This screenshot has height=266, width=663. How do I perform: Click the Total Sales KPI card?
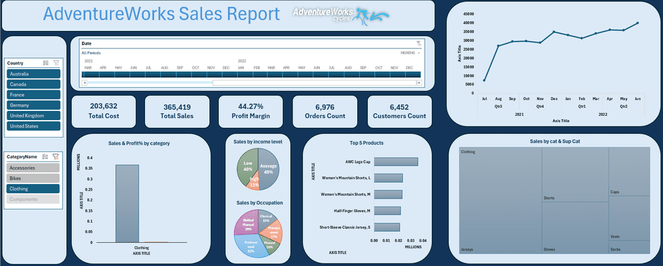[x=177, y=112]
